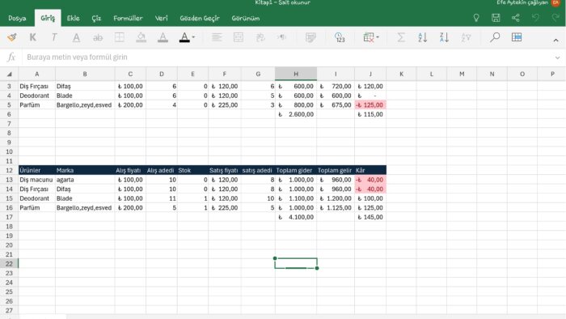Screen dimensions: 566x319
Task: Expand the formula bar chevron
Action: point(558,57)
